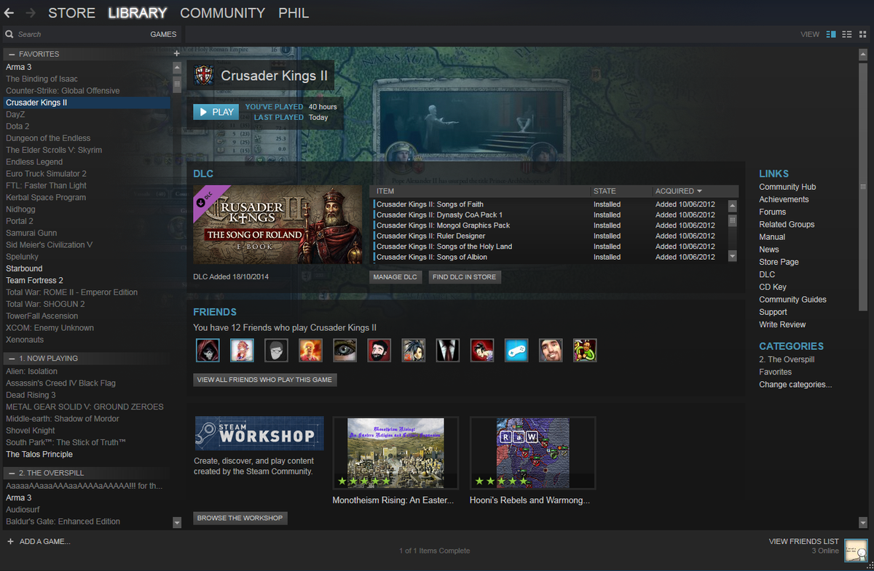The image size is (874, 571).
Task: Open friends list avatar icon
Action: tap(856, 551)
